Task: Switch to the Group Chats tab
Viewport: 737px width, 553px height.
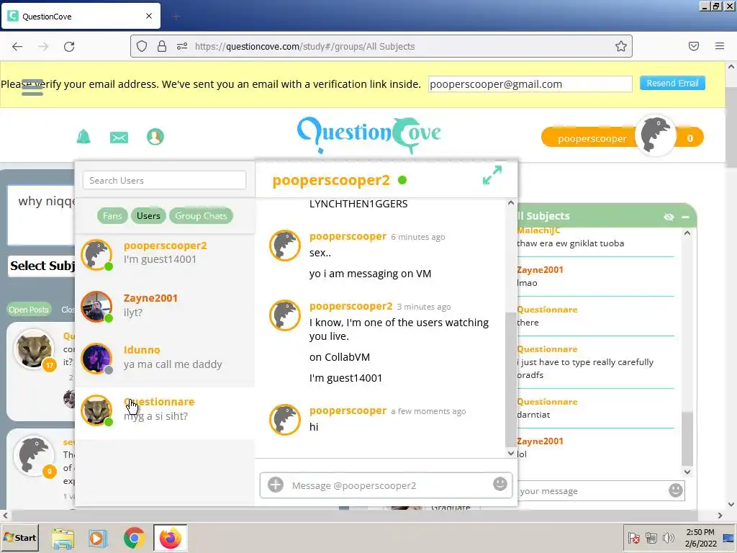Action: pos(202,216)
